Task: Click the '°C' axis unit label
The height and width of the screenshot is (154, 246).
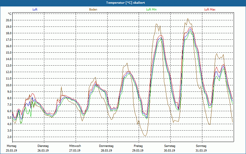Action: (x=10, y=14)
